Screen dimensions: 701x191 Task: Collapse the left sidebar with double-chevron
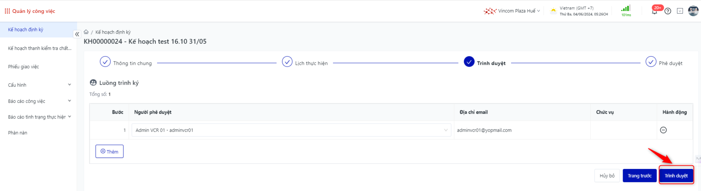pyautogui.click(x=77, y=34)
